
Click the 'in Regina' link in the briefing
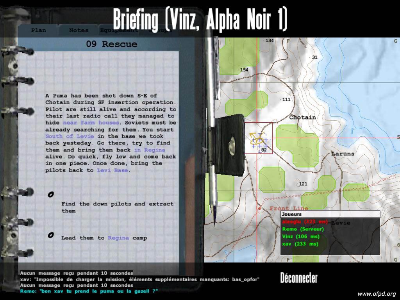(x=149, y=150)
